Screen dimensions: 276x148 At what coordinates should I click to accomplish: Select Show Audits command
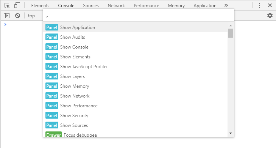[135, 37]
